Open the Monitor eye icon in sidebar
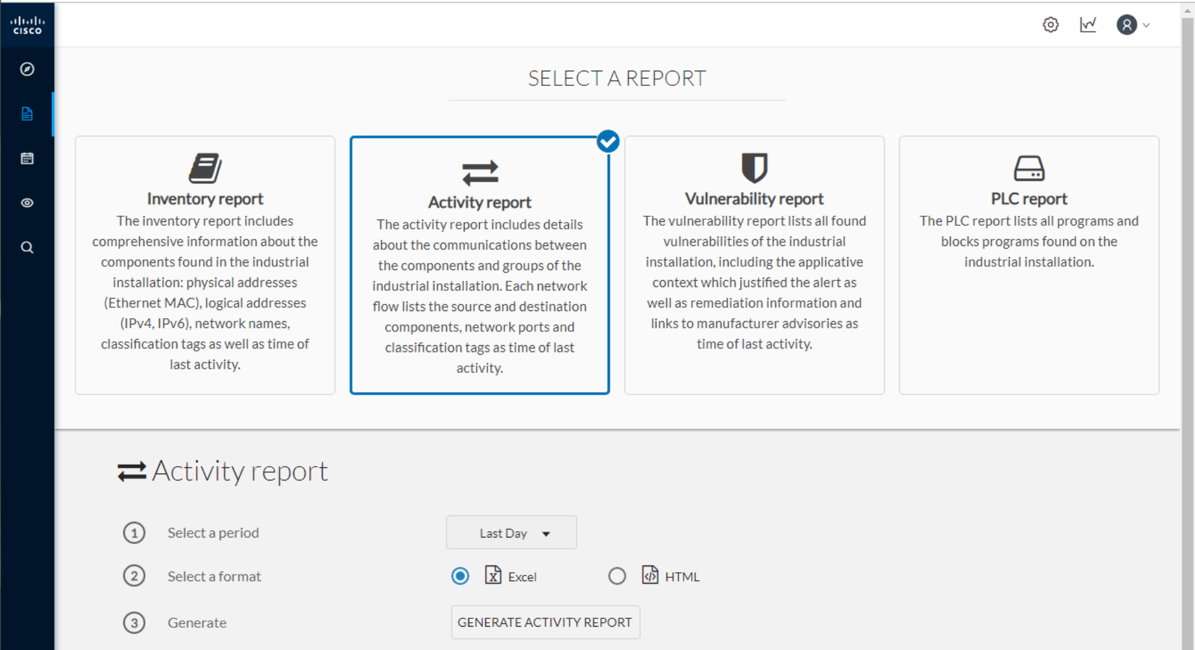 pos(27,203)
